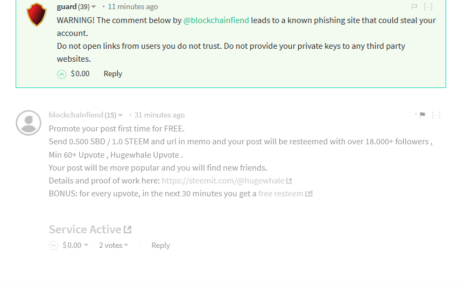Upvote the guard warning comment
This screenshot has width=465, height=287.
(61, 74)
